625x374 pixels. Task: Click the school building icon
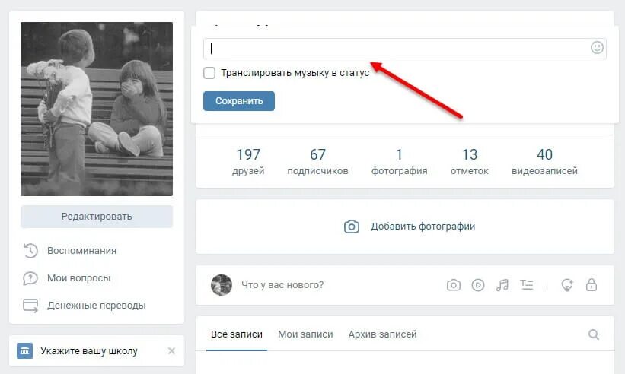click(24, 351)
